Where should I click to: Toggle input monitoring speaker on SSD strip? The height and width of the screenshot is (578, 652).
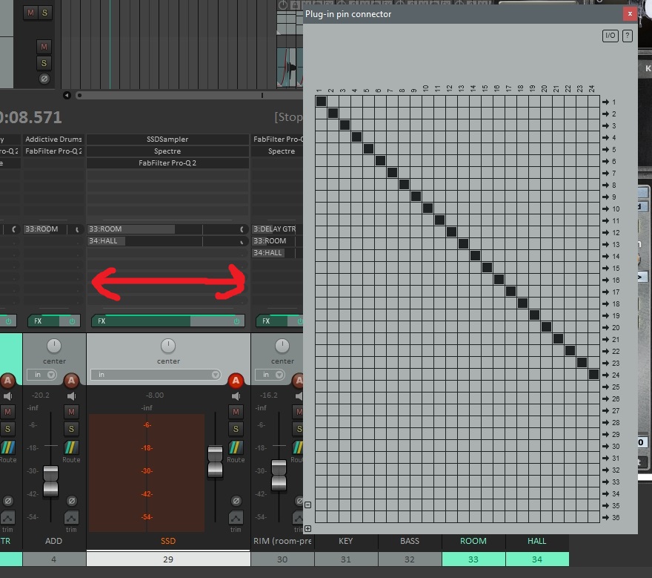[x=236, y=395]
